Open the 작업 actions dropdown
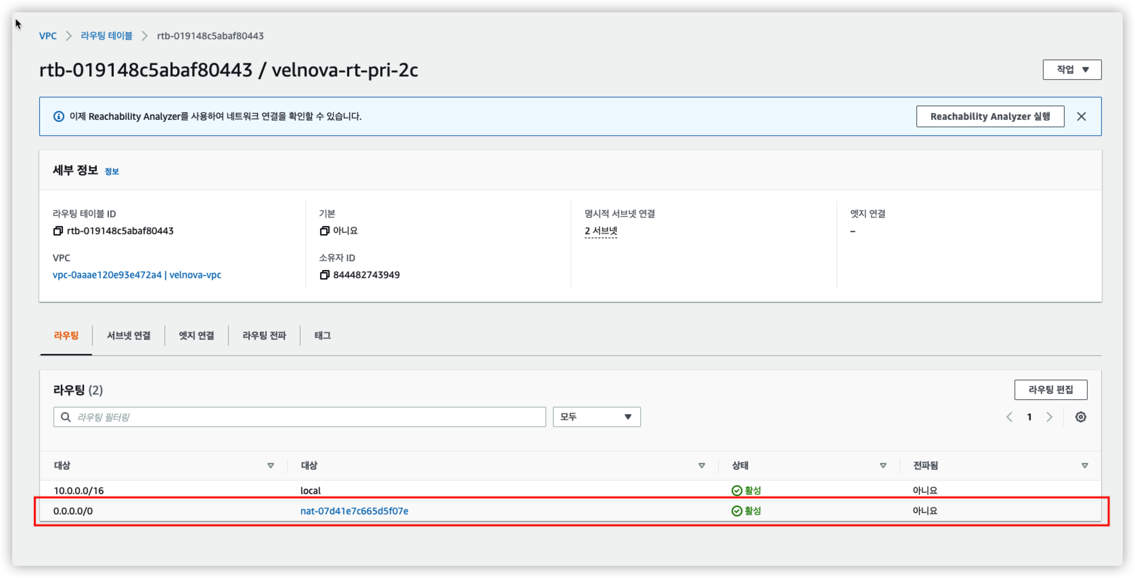 (x=1072, y=70)
